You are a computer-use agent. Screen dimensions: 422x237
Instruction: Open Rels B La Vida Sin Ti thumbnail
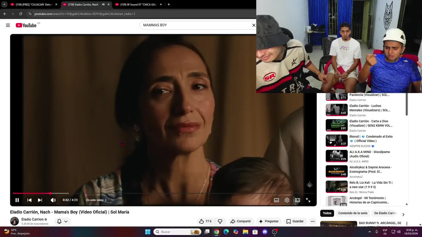coord(337,187)
